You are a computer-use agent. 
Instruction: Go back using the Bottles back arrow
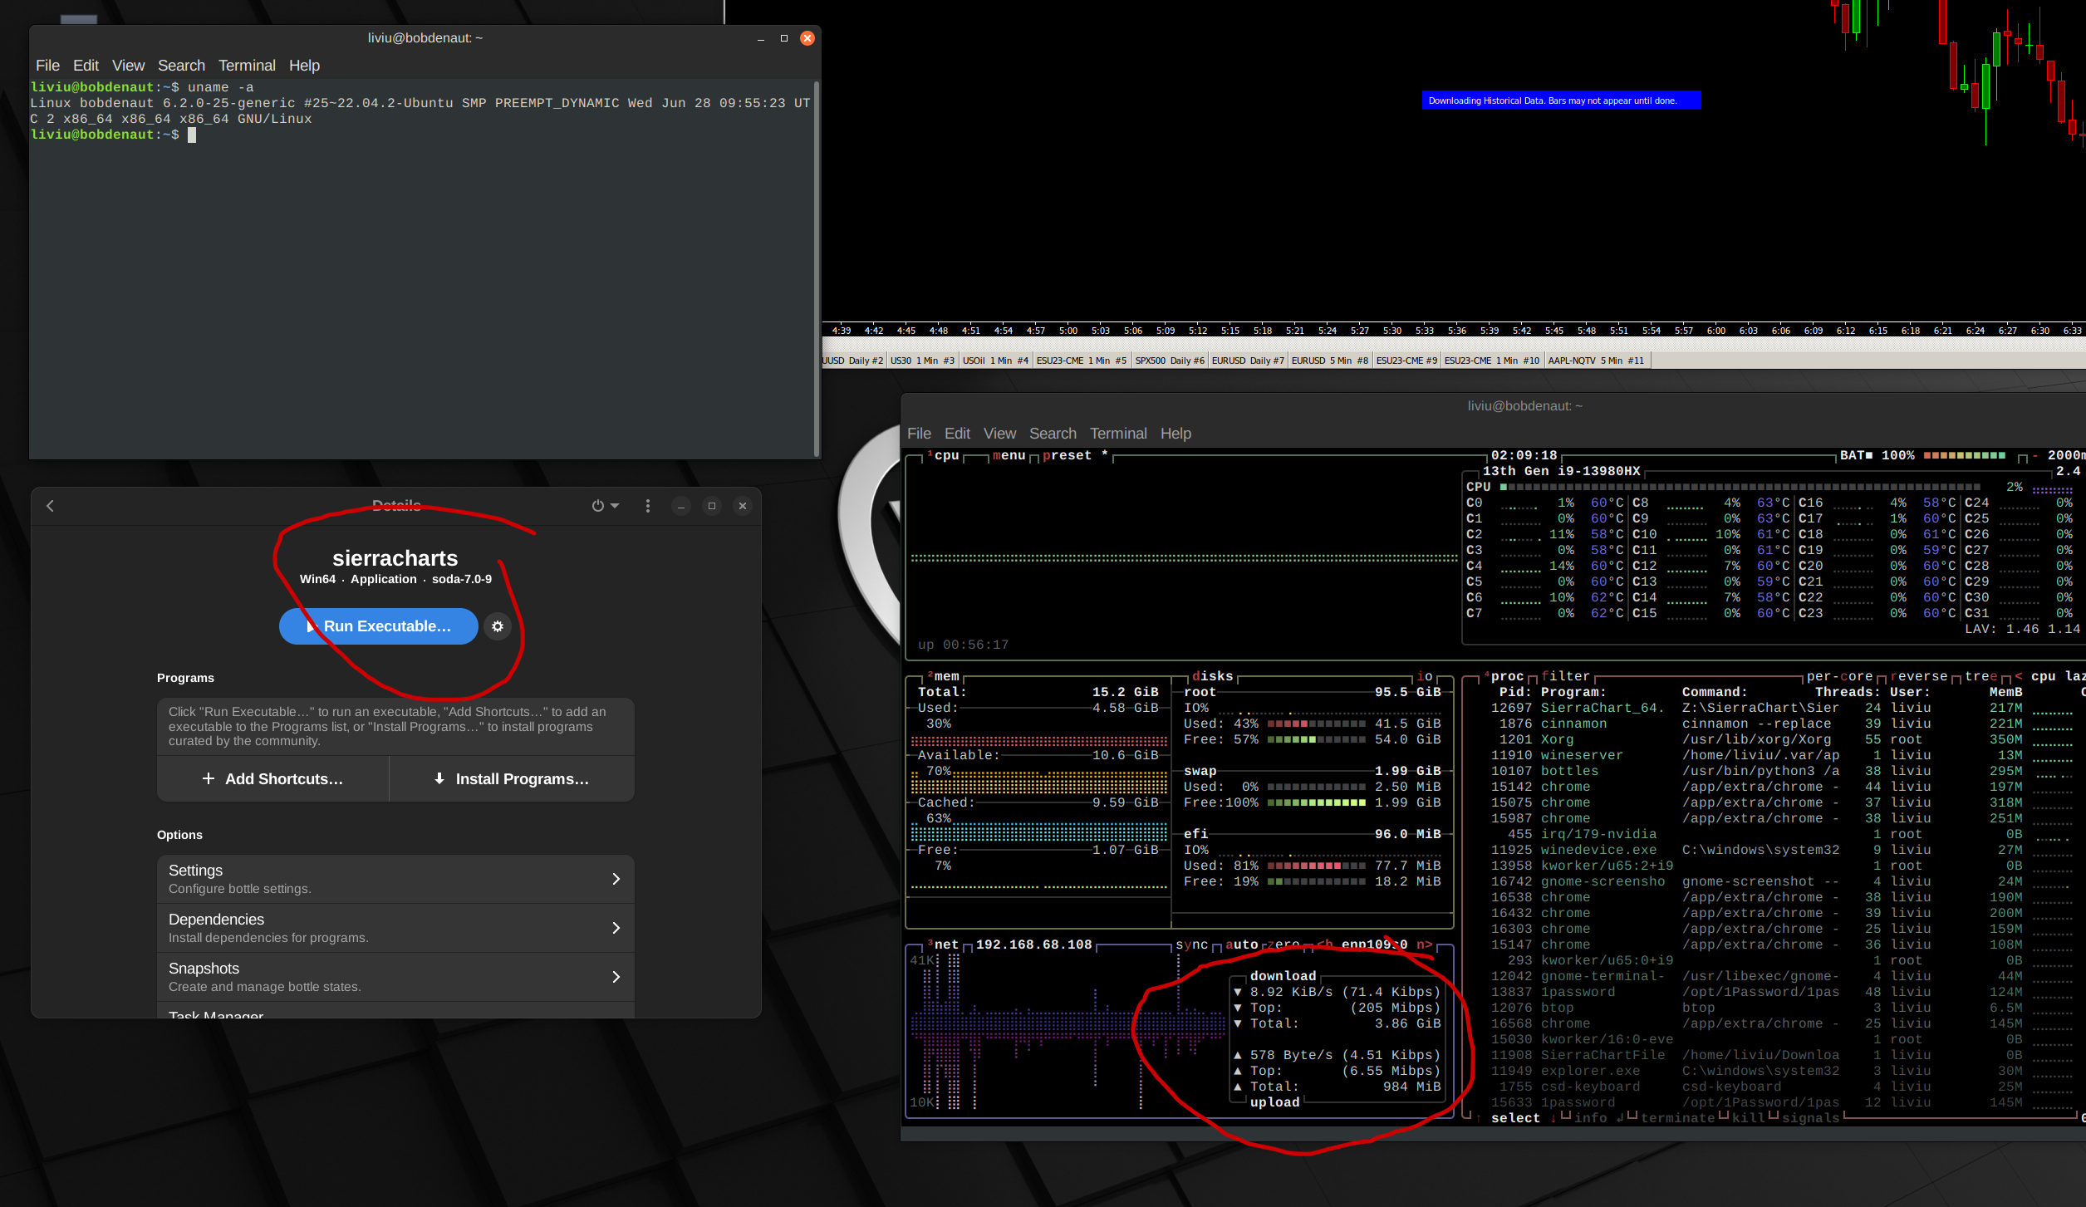[50, 506]
